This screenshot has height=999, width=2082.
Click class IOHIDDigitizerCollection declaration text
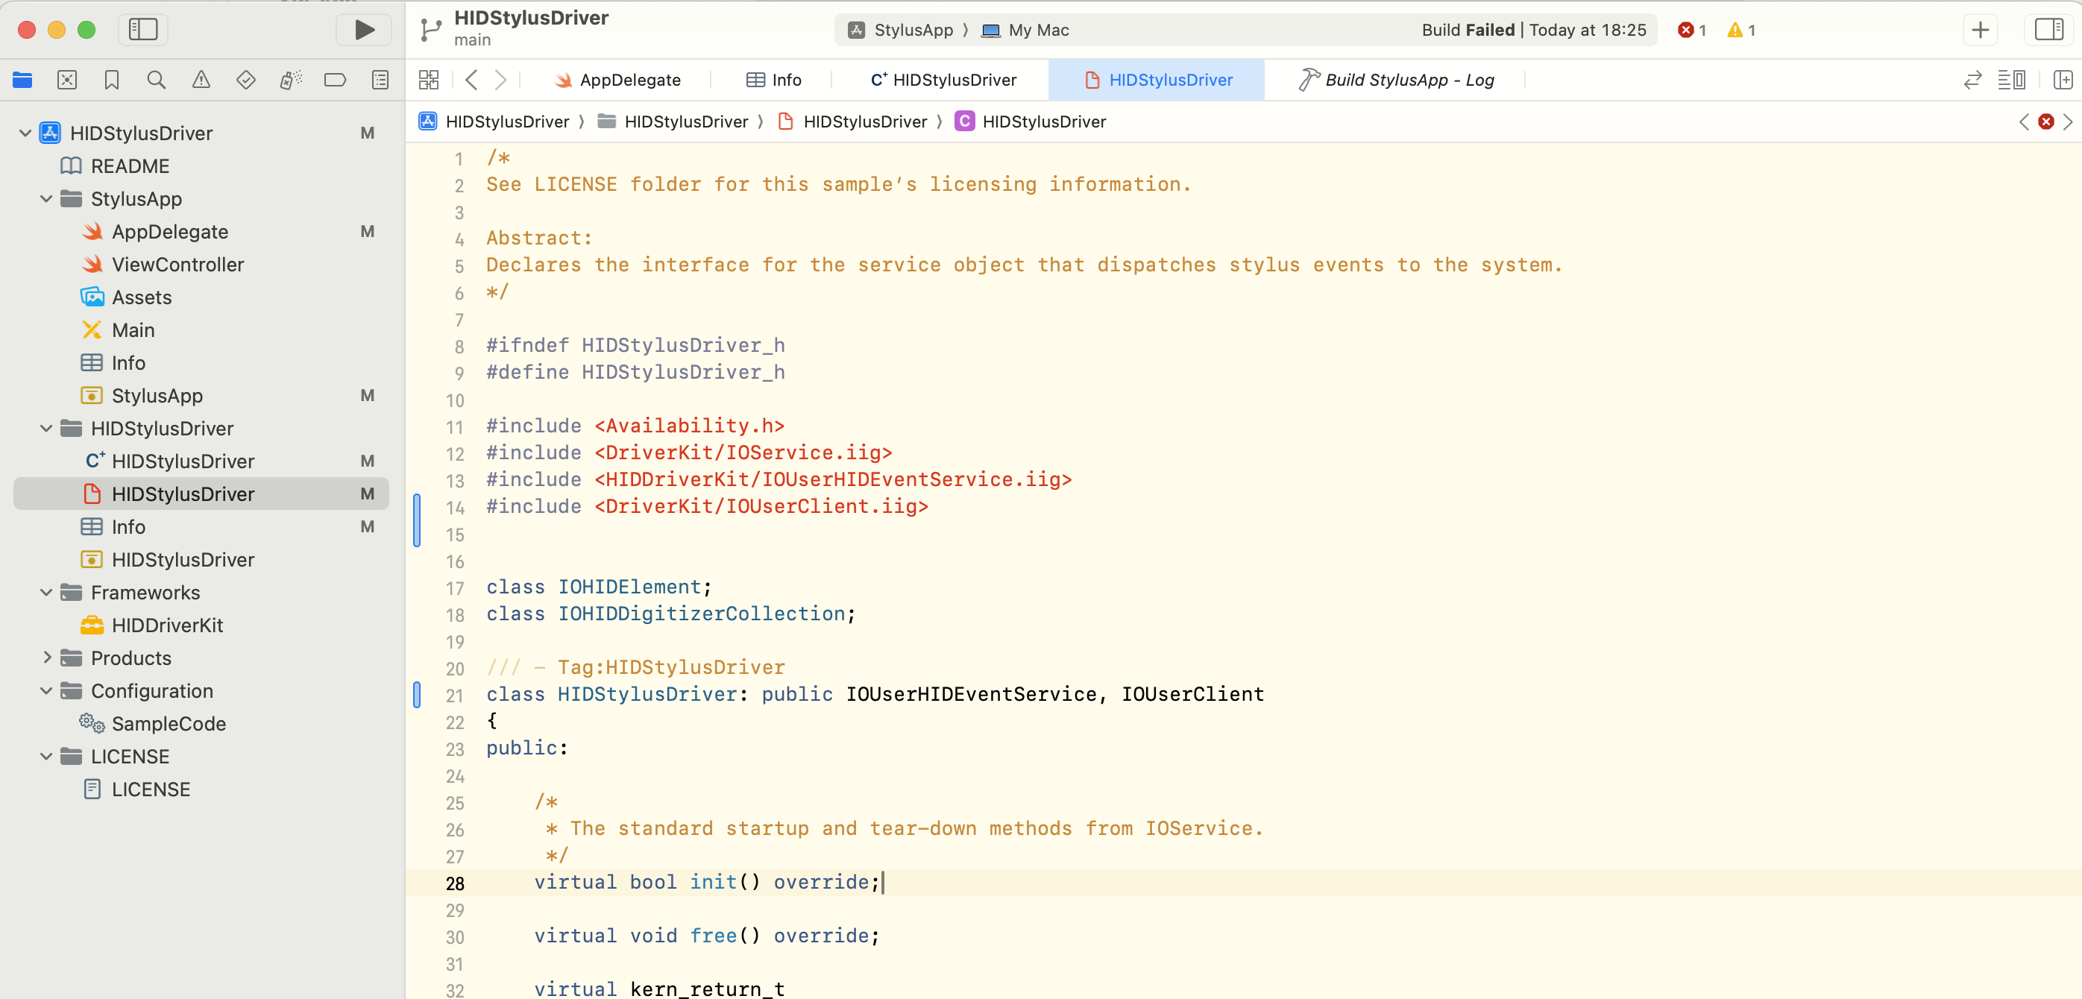click(x=671, y=614)
